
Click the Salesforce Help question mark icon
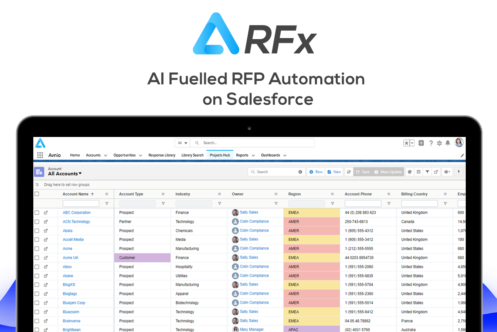coord(431,143)
